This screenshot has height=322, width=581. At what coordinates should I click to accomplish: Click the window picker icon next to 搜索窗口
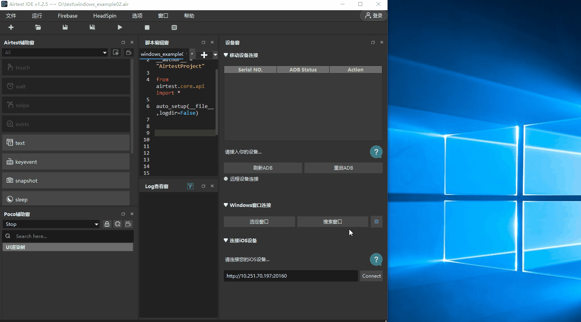coord(376,222)
